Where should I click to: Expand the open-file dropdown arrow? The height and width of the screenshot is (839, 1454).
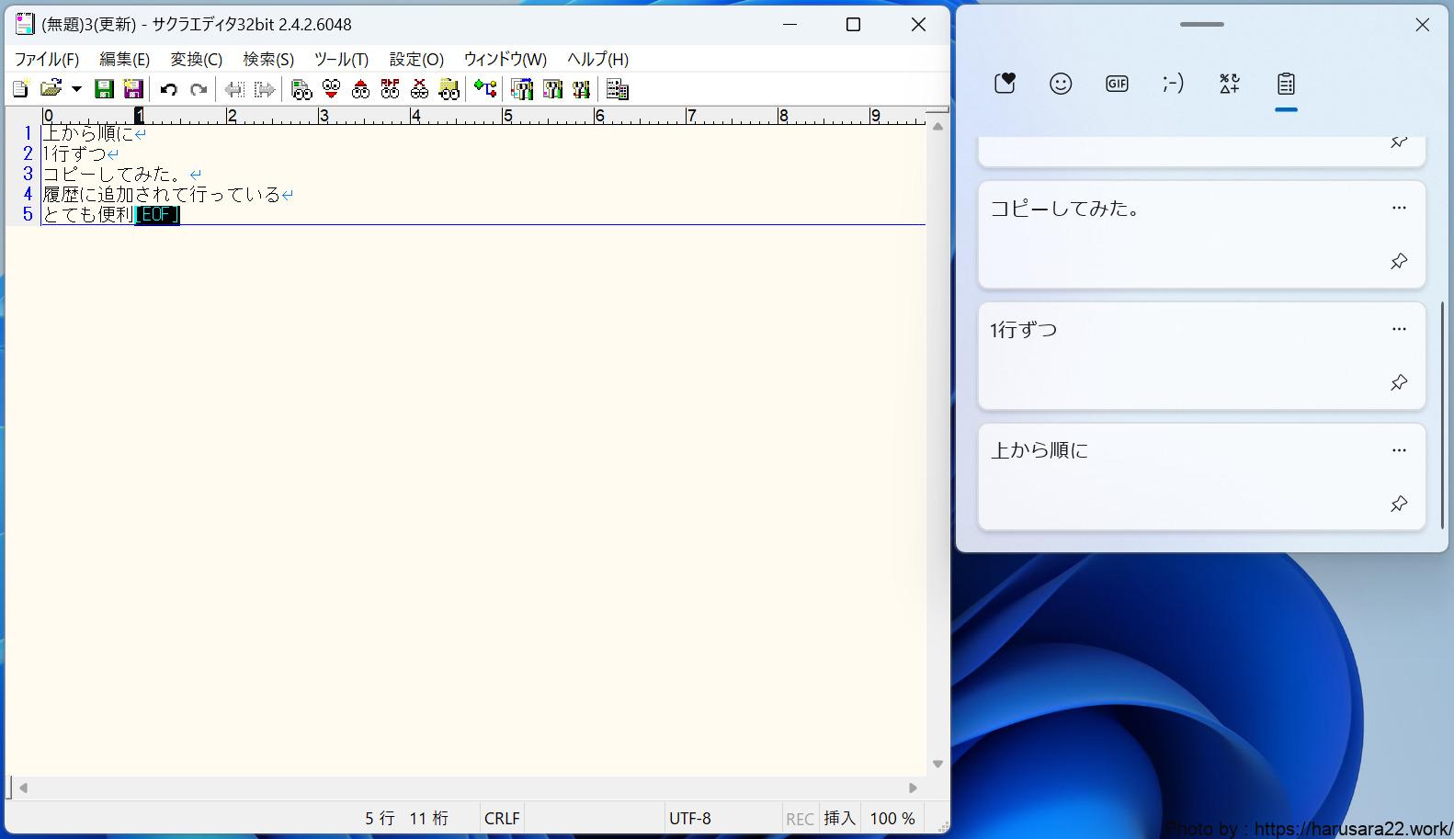(x=76, y=89)
